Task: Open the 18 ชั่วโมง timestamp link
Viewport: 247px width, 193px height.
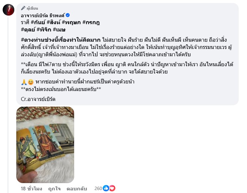Action: coord(31,188)
